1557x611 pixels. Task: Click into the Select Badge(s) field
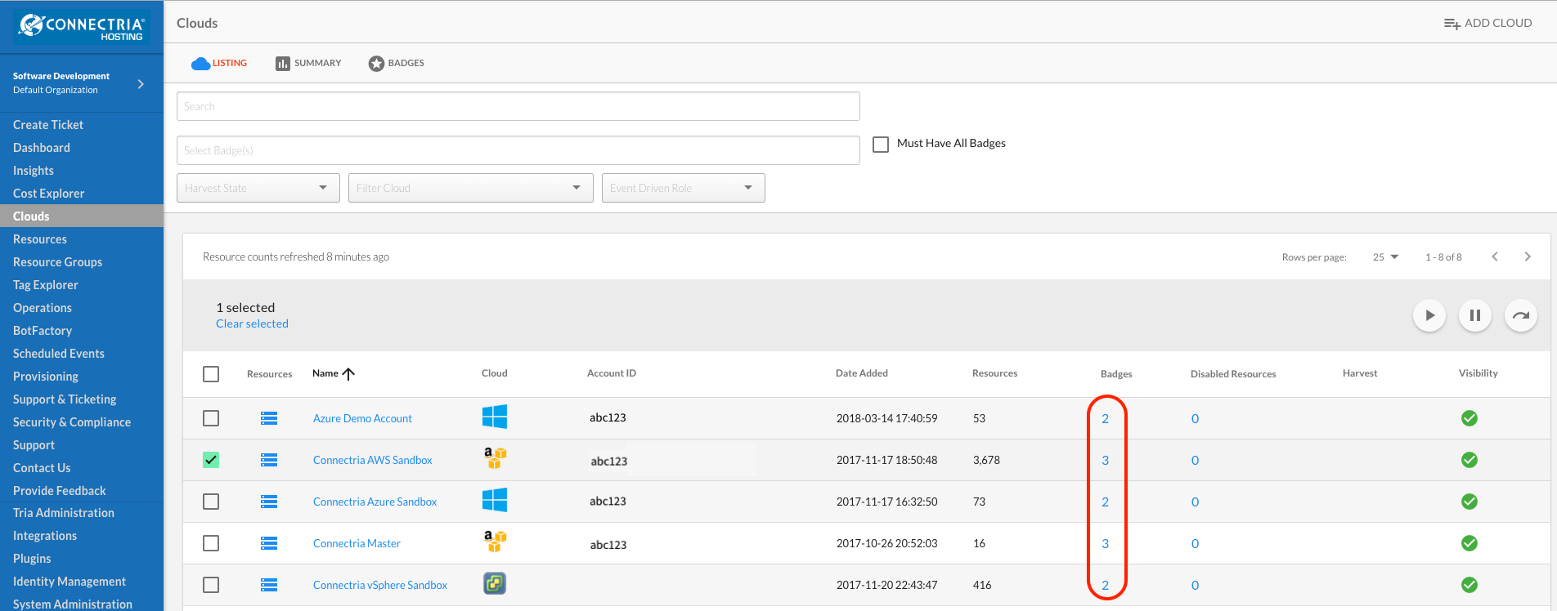[x=518, y=150]
